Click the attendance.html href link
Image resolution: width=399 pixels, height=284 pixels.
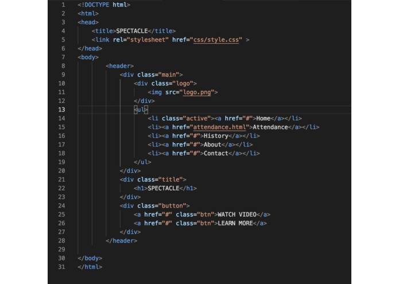point(220,127)
